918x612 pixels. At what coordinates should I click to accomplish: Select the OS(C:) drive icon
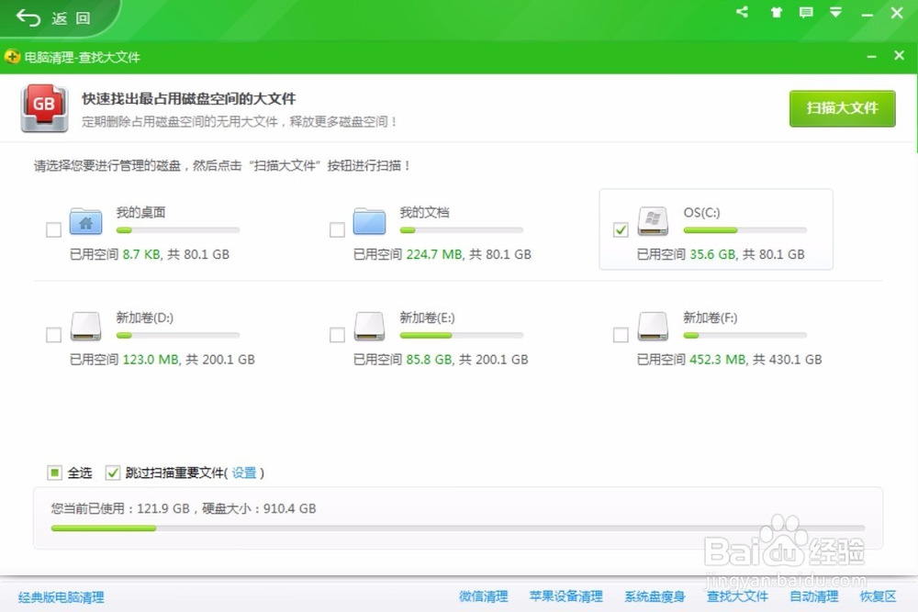tap(652, 220)
